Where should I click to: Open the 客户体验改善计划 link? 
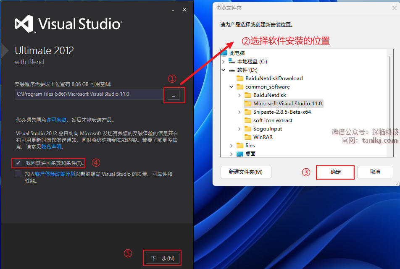click(x=55, y=174)
